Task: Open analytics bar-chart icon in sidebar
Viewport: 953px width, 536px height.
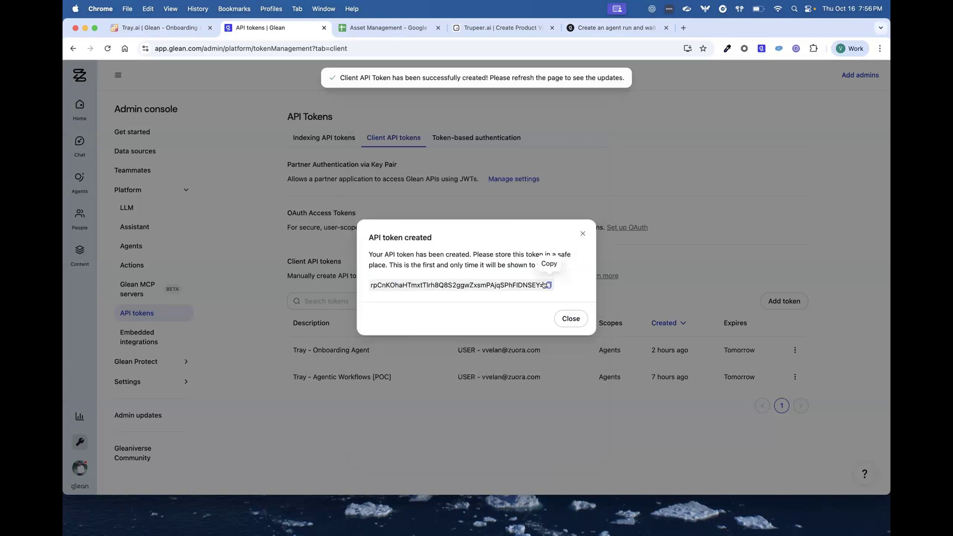Action: [x=79, y=416]
